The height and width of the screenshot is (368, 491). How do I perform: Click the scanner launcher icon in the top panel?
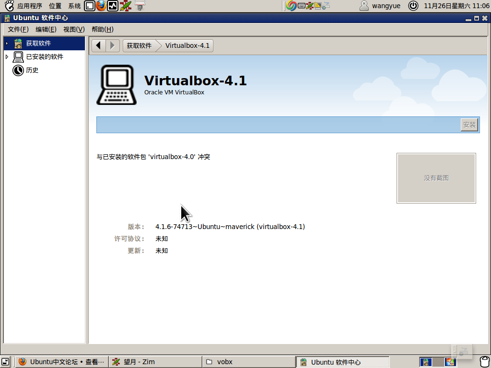140,6
